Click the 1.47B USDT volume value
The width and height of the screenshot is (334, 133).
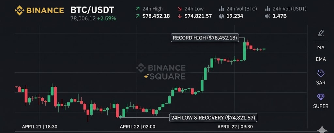280,16
